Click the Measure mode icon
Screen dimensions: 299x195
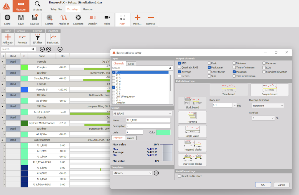pos(21,6)
